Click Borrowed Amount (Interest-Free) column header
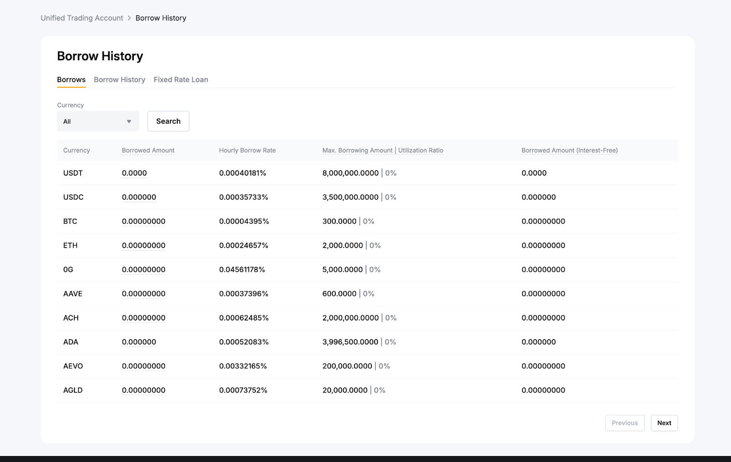731x462 pixels. click(x=569, y=150)
